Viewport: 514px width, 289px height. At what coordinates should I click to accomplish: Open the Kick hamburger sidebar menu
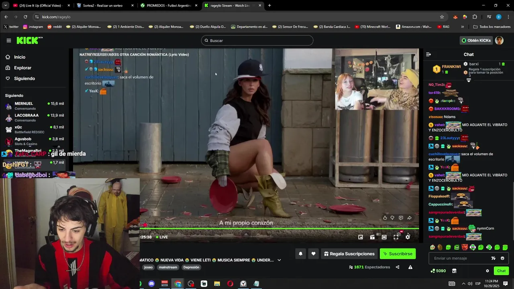[x=9, y=41]
